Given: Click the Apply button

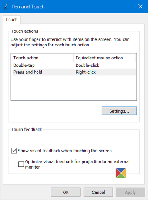Looking at the screenshot, I should (131, 192).
